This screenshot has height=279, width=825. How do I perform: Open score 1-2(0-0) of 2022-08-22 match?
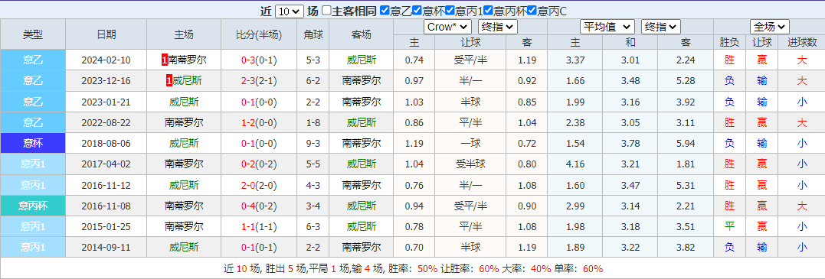coord(259,123)
